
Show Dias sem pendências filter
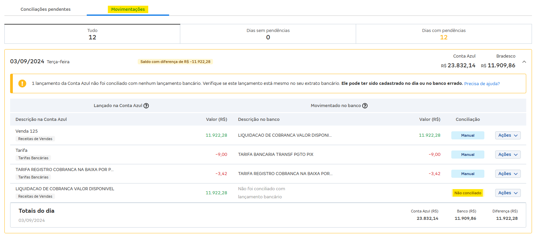[268, 34]
